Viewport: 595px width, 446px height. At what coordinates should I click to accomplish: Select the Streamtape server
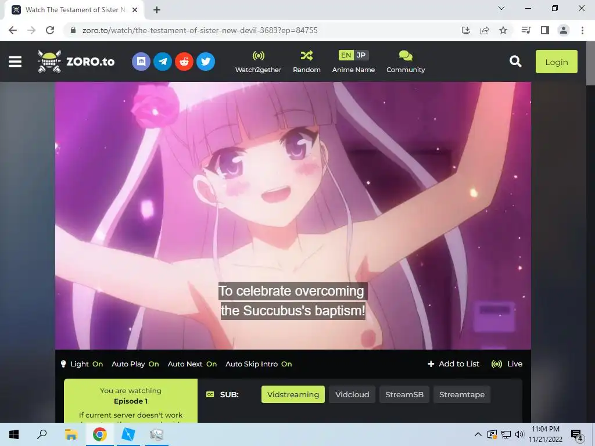462,394
